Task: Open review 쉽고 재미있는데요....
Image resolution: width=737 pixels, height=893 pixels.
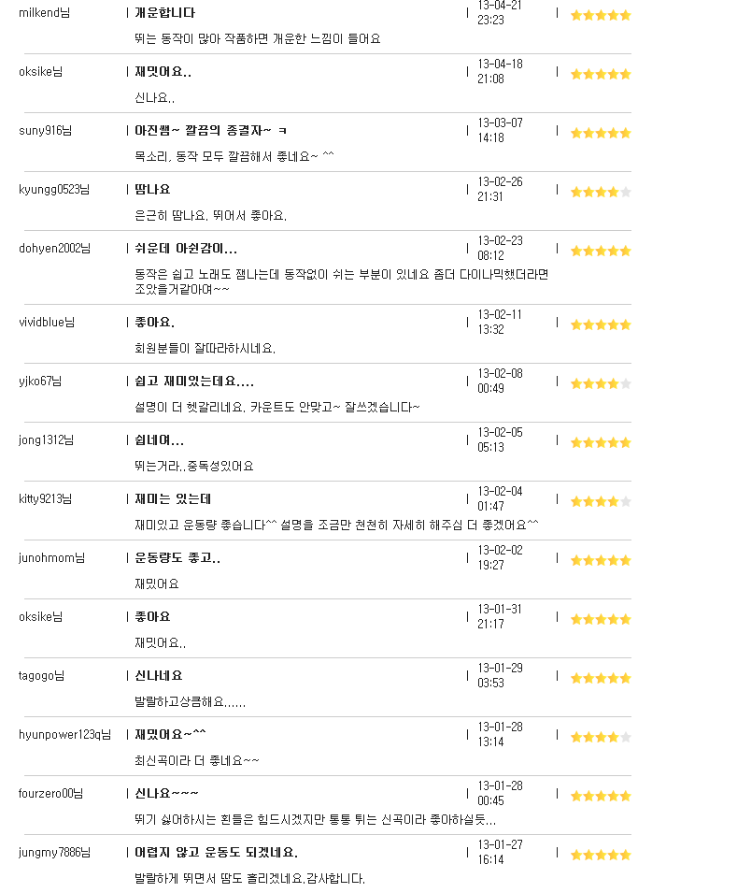Action: [x=194, y=381]
